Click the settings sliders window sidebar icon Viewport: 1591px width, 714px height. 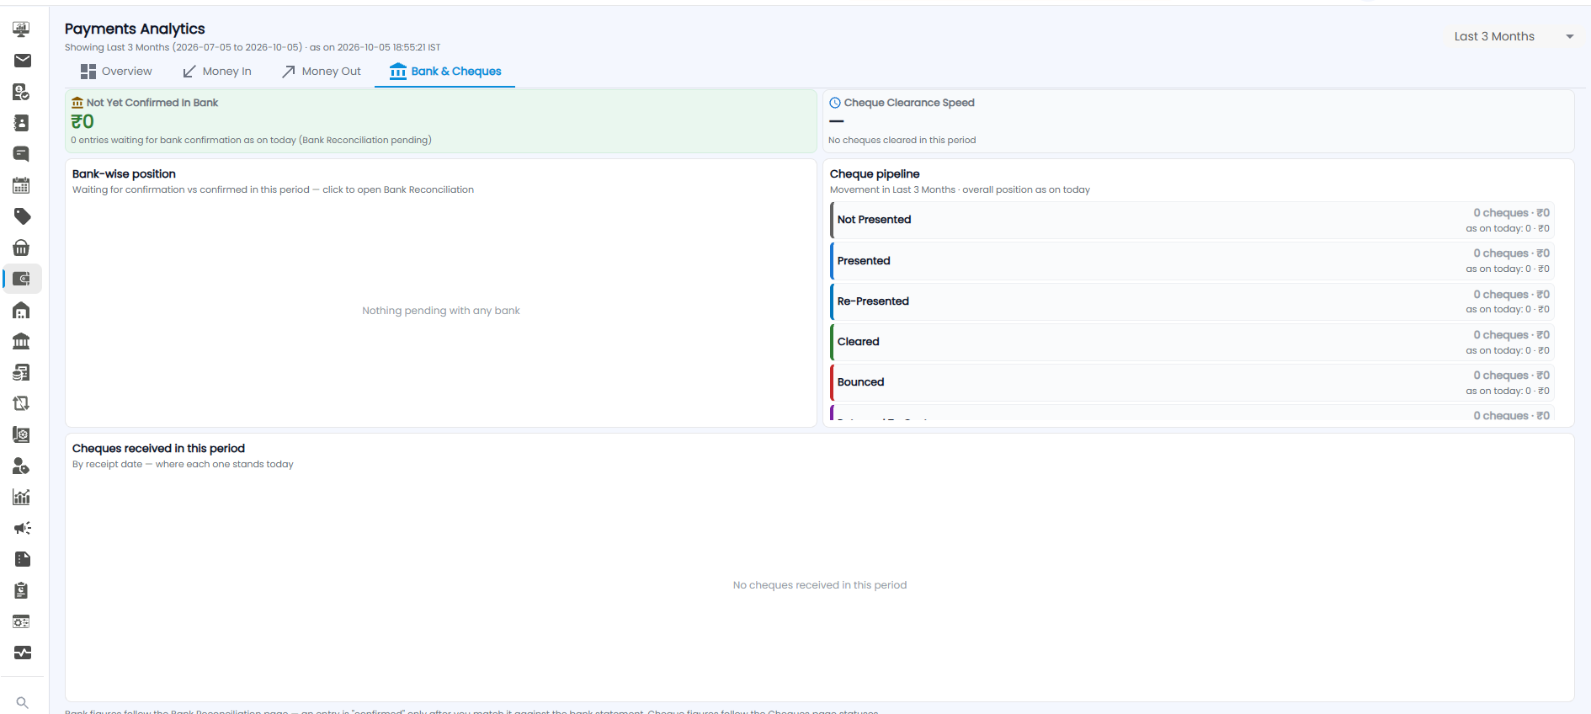(x=22, y=621)
